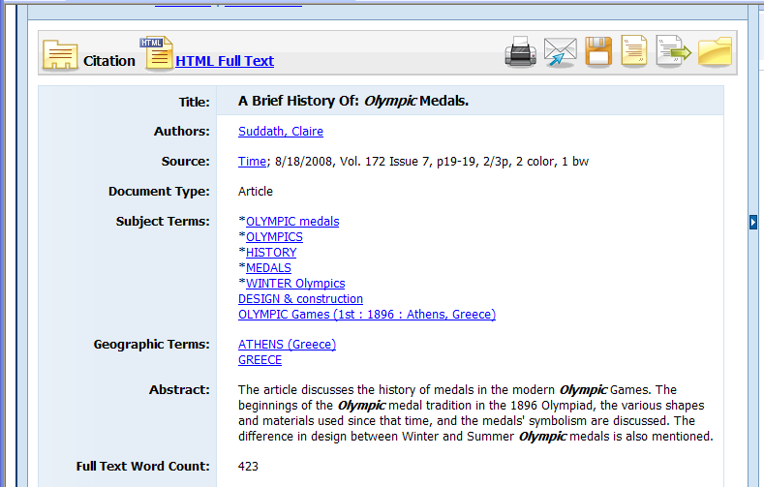
Task: Click the Geographic Terms label
Action: click(151, 345)
